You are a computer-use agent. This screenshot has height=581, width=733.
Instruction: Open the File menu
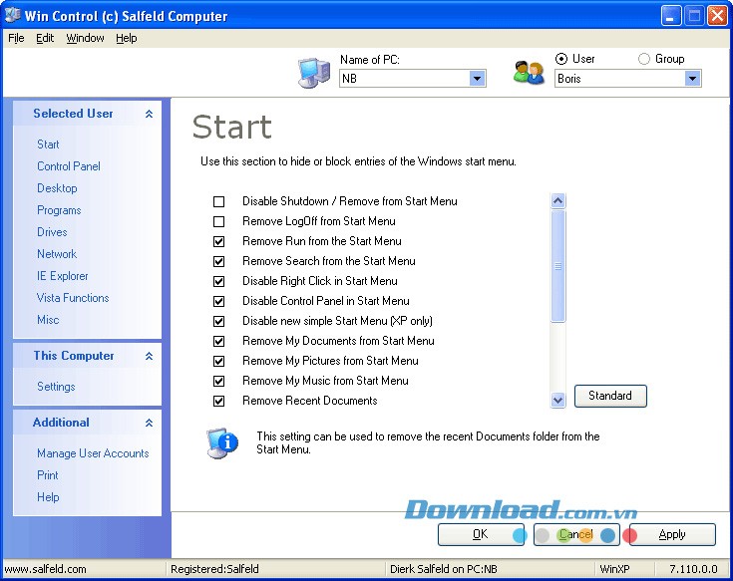[16, 38]
